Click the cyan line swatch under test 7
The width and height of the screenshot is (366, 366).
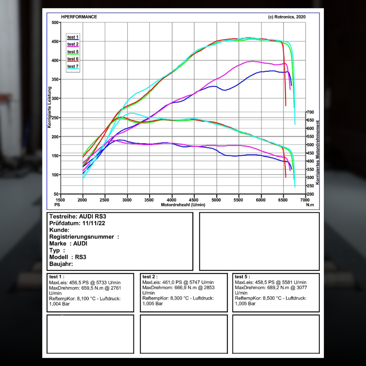73,69
